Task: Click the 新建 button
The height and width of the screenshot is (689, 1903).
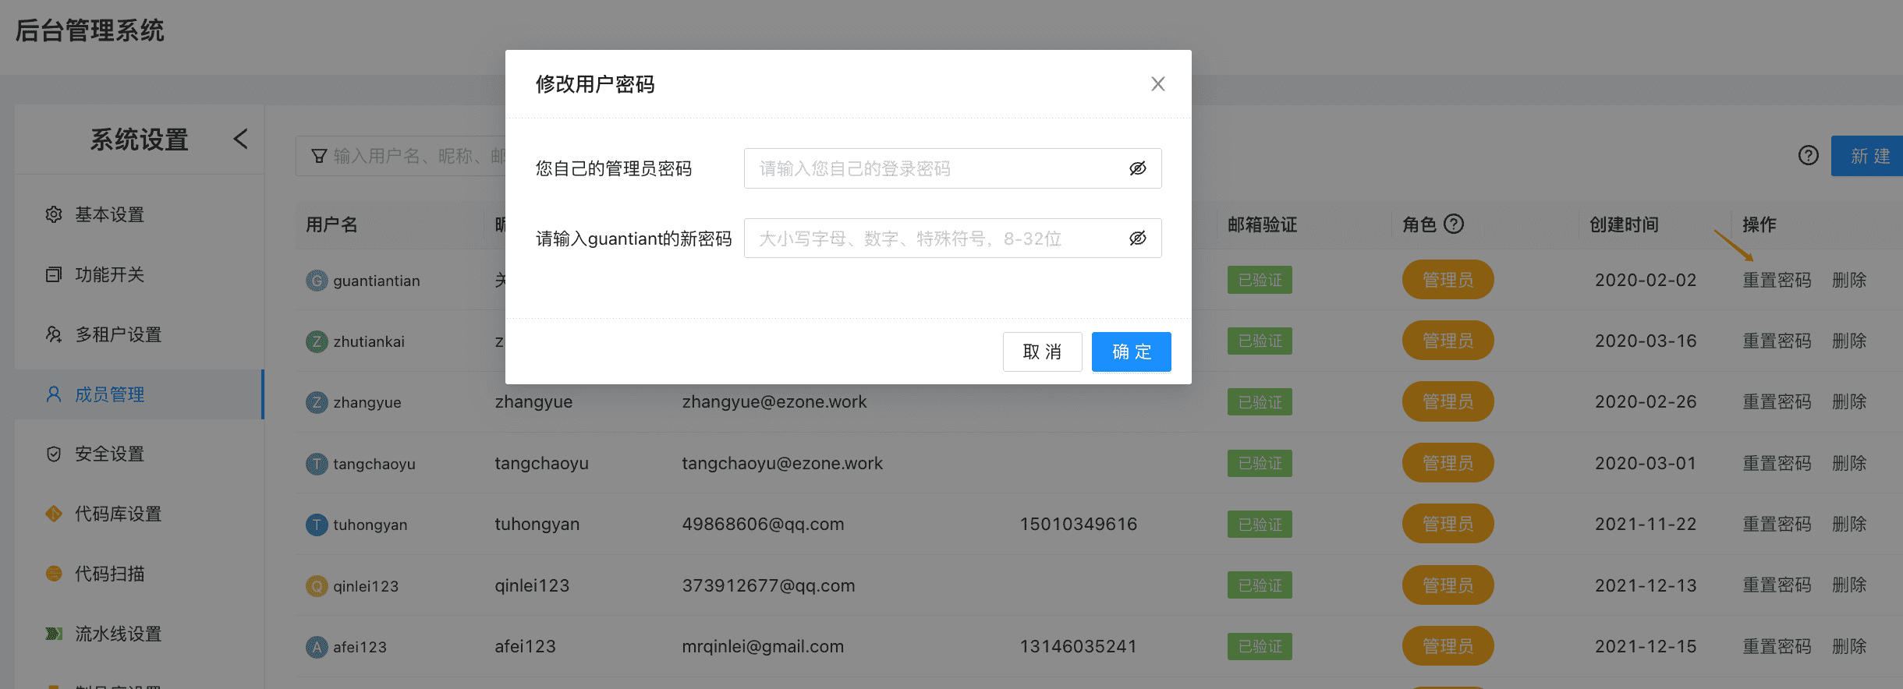Action: (1867, 156)
